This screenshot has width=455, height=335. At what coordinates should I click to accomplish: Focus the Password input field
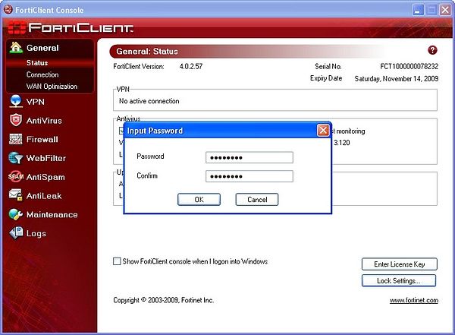click(x=249, y=157)
